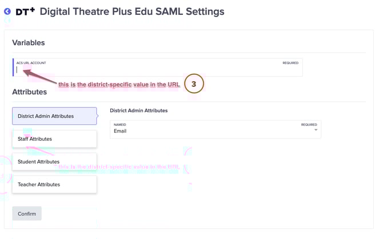This screenshot has height=239, width=383.
Task: Click the Digital Theatre Plus Edu SAML Settings title
Action: click(132, 11)
